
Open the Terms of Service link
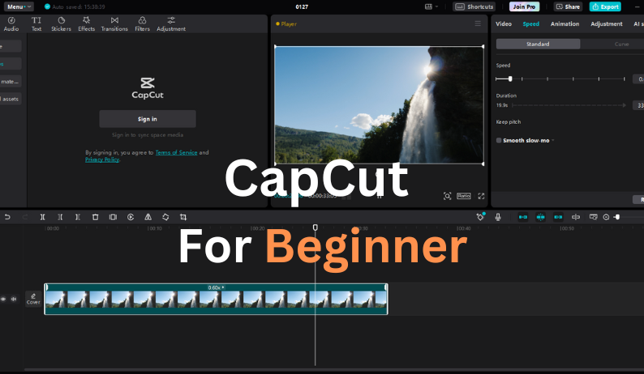[176, 152]
